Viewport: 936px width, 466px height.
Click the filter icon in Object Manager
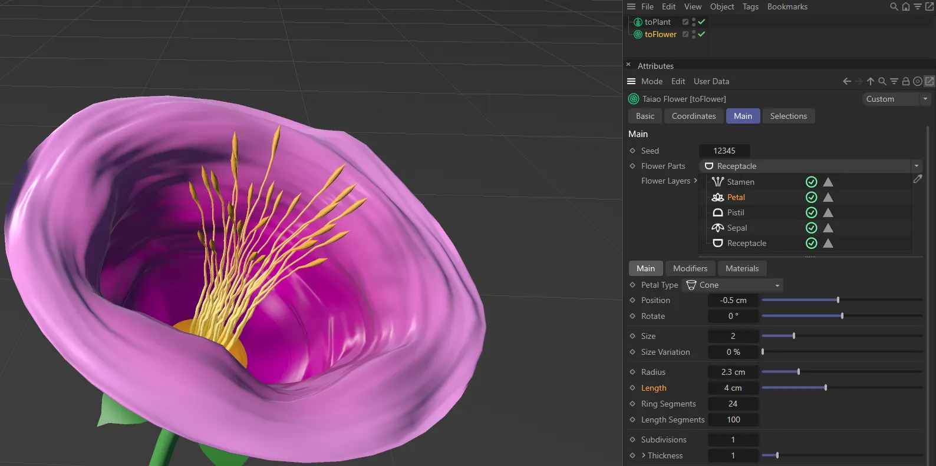(x=918, y=6)
